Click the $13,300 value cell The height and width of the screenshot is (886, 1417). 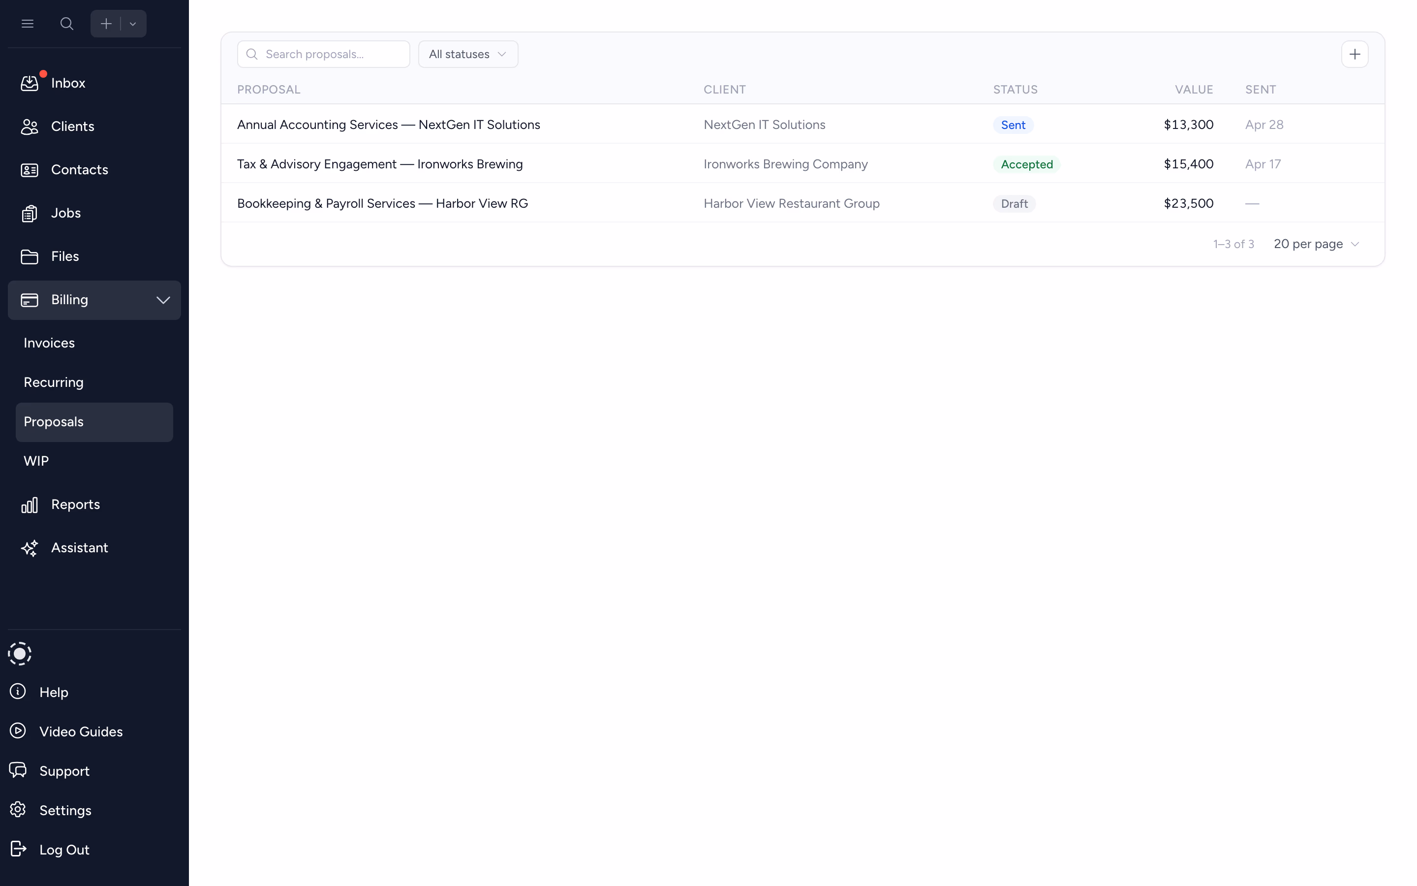point(1188,125)
